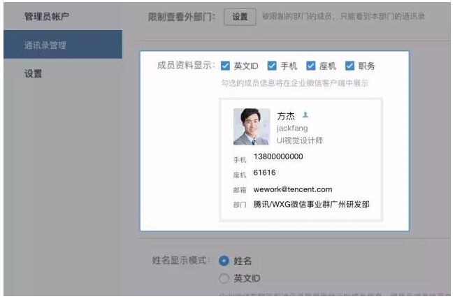
Task: Click the person icon beside 方杰
Action: (x=305, y=115)
